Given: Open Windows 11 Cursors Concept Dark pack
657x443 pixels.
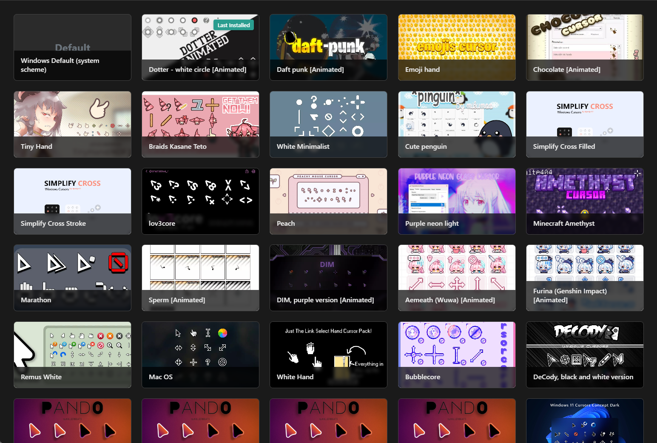Looking at the screenshot, I should [x=585, y=421].
